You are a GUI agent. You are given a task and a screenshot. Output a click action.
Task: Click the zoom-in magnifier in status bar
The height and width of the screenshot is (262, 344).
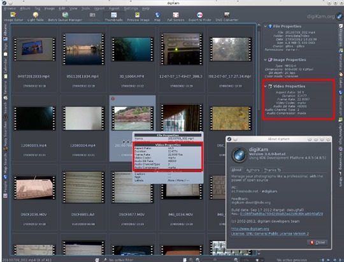tap(236, 260)
